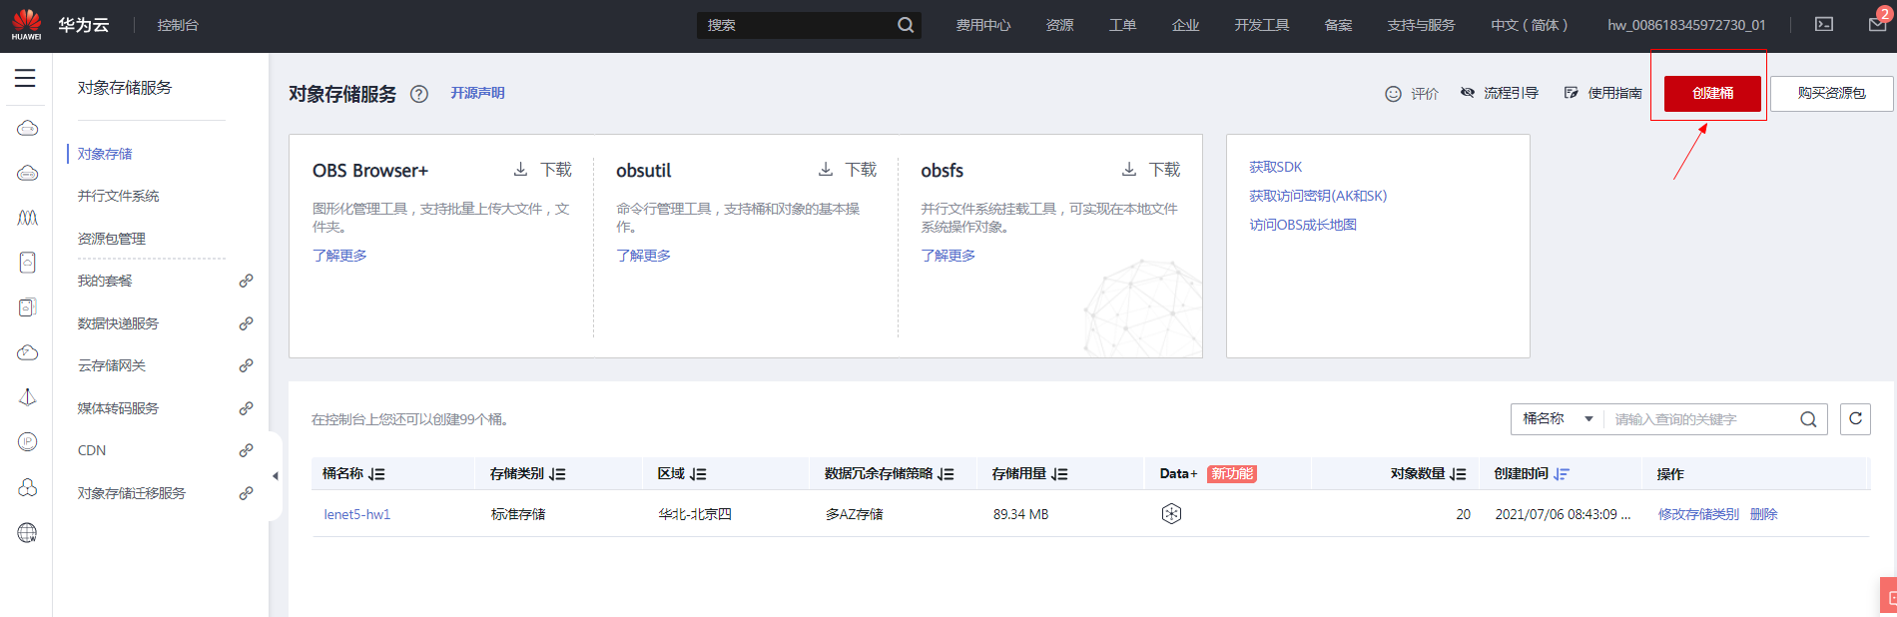
Task: Sort the table by 区域 column
Action: coord(698,474)
